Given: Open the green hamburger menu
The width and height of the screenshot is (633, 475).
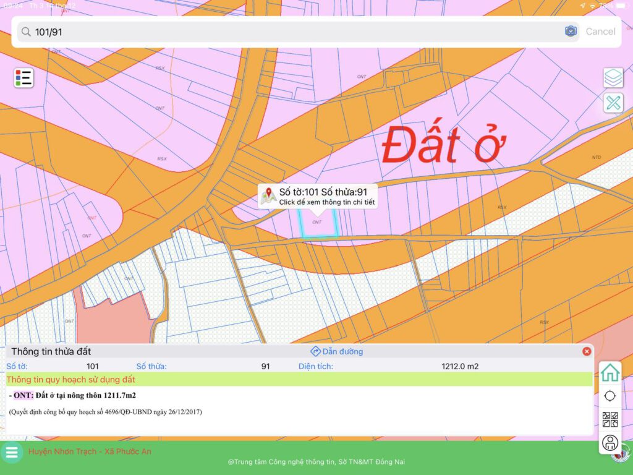Looking at the screenshot, I should coord(12,452).
